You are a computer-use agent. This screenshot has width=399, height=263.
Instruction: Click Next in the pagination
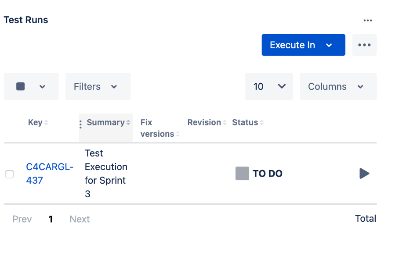coord(80,219)
